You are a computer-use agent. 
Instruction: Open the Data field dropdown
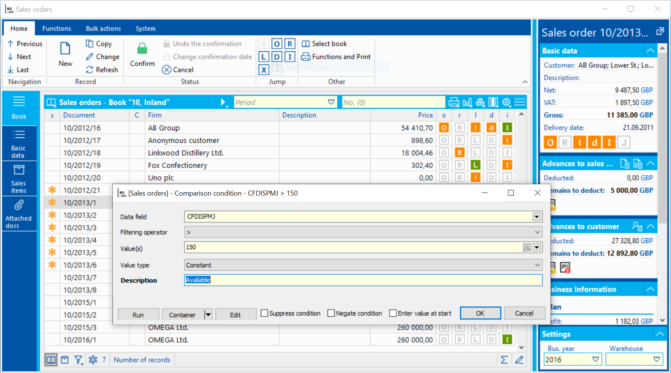click(x=537, y=217)
